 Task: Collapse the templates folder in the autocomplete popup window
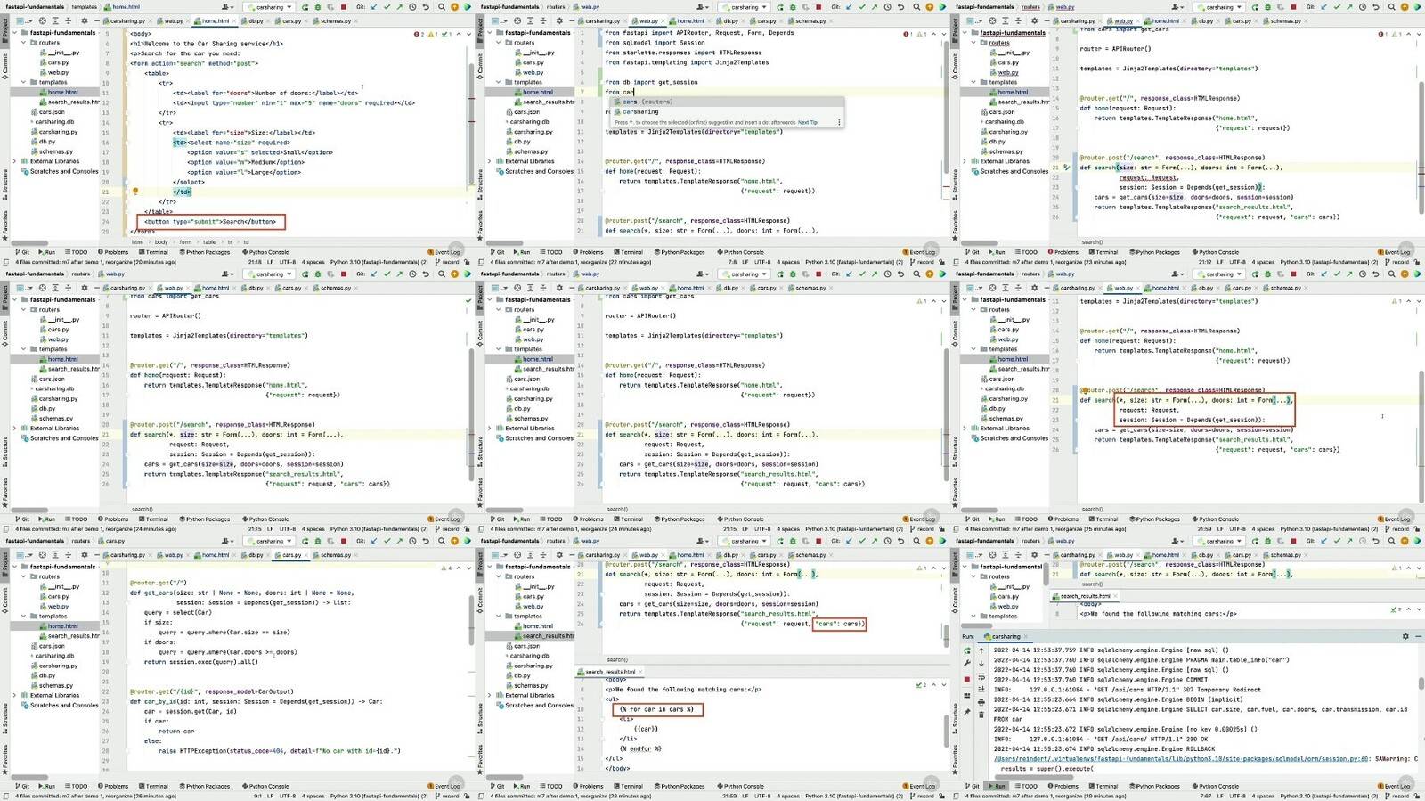coord(499,82)
